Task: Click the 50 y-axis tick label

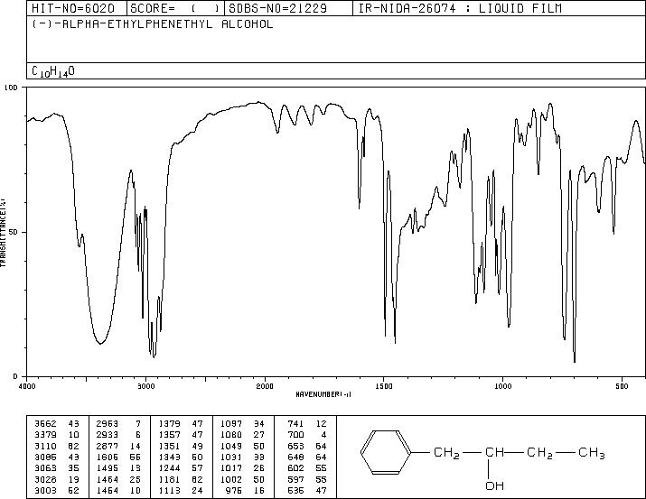Action: pos(14,232)
